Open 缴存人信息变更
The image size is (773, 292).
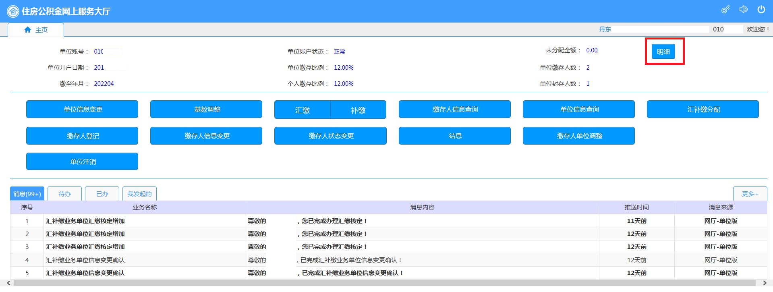(x=206, y=136)
